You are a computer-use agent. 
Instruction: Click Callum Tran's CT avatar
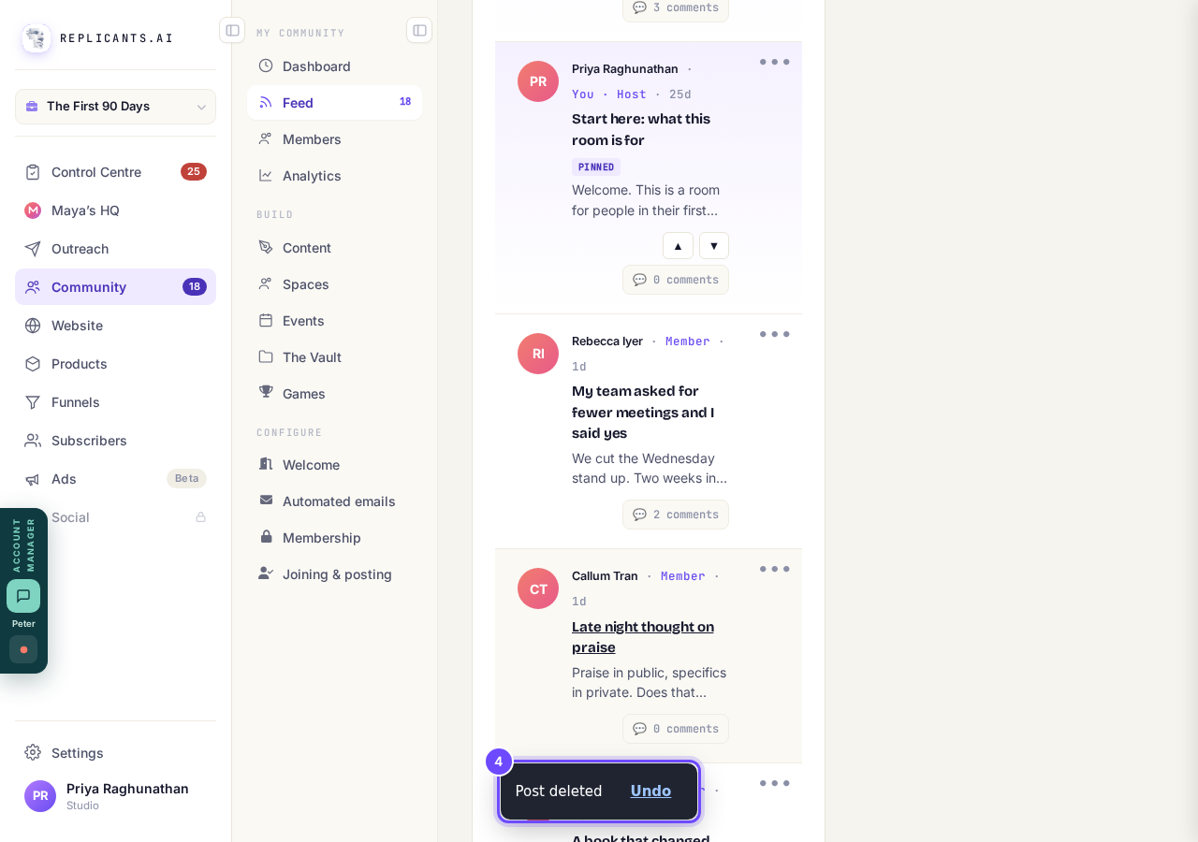pyautogui.click(x=538, y=588)
